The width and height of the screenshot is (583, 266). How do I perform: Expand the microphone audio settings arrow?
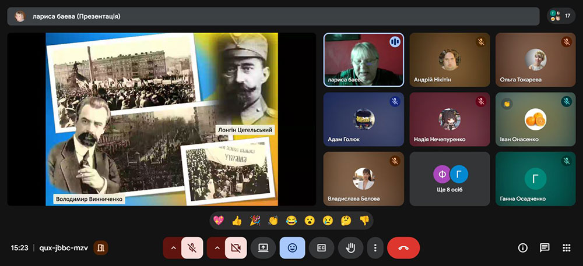click(173, 247)
